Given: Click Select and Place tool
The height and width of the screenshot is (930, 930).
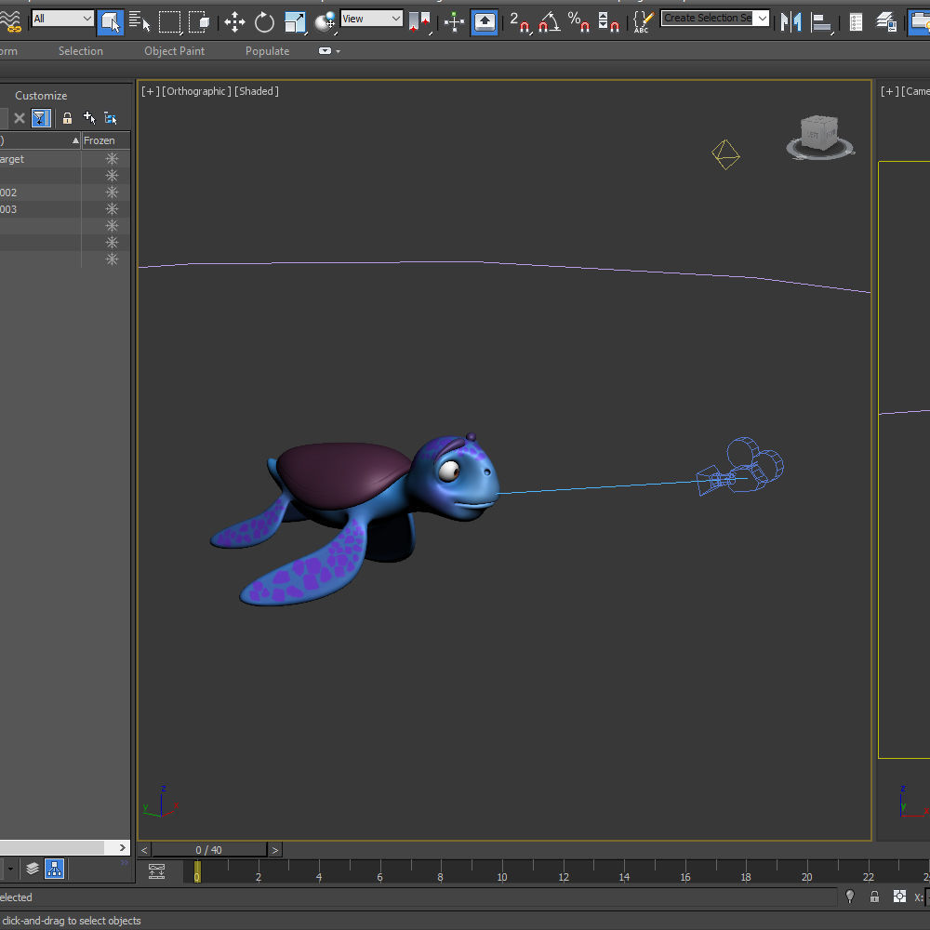Looking at the screenshot, I should pos(325,22).
